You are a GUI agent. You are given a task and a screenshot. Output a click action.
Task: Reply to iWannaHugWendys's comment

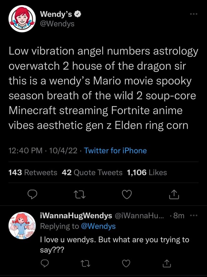click(x=45, y=263)
